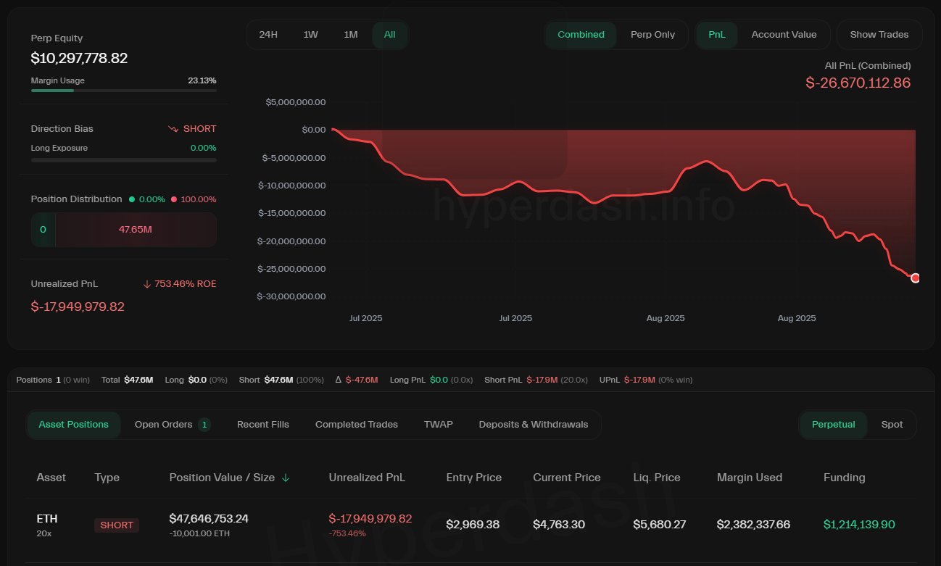Switch chart to Combined view
The height and width of the screenshot is (566, 941).
(x=581, y=35)
